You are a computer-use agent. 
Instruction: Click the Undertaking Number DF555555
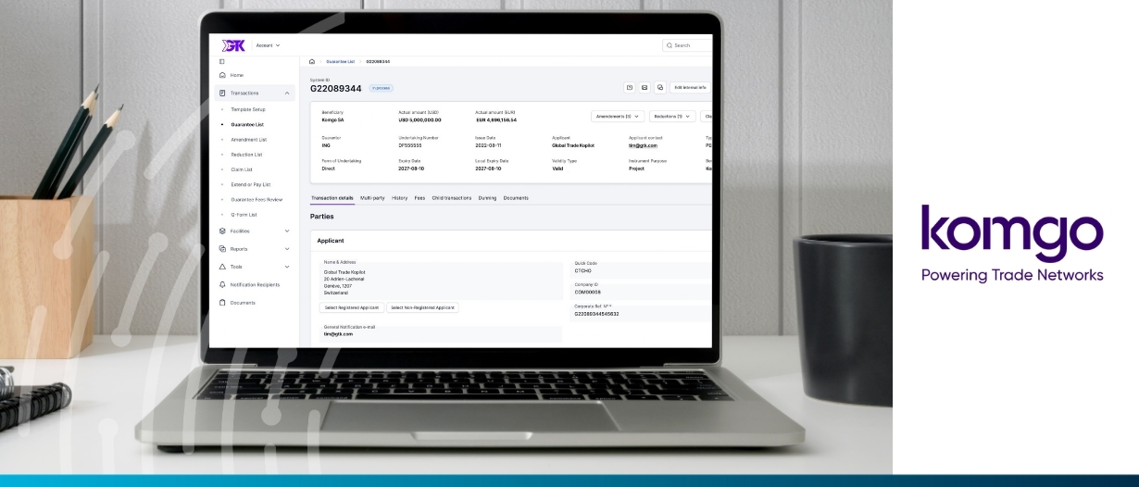(410, 145)
